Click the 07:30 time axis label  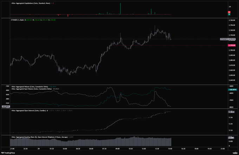[x=104, y=149]
